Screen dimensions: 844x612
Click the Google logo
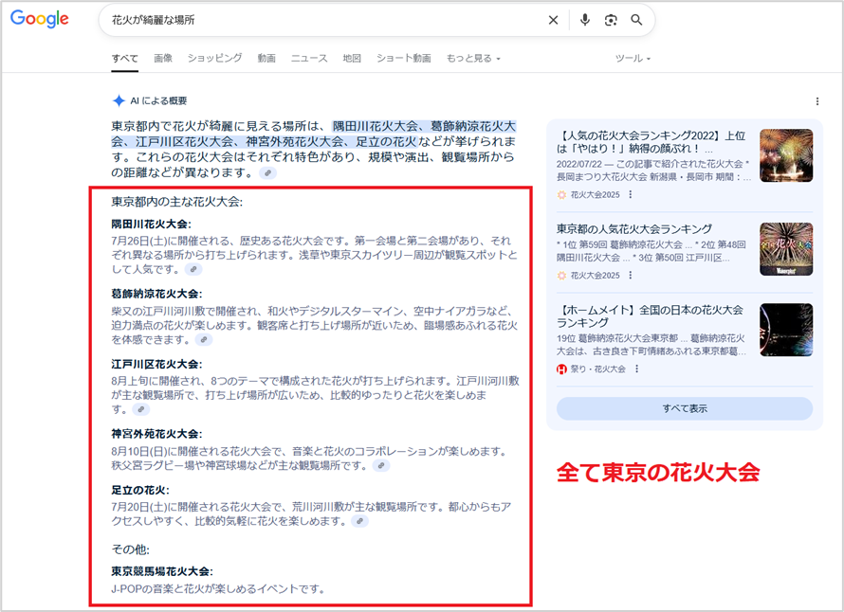[x=40, y=19]
